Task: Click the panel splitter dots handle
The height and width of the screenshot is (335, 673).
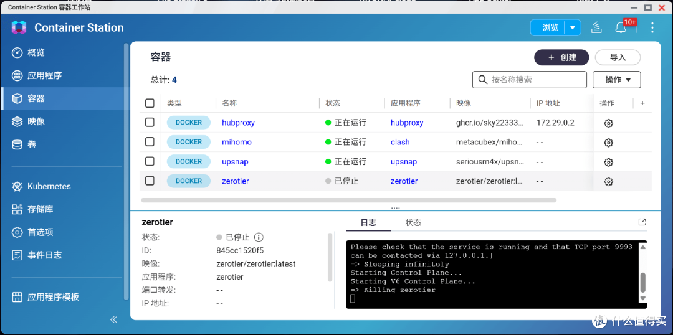Action: [x=395, y=209]
